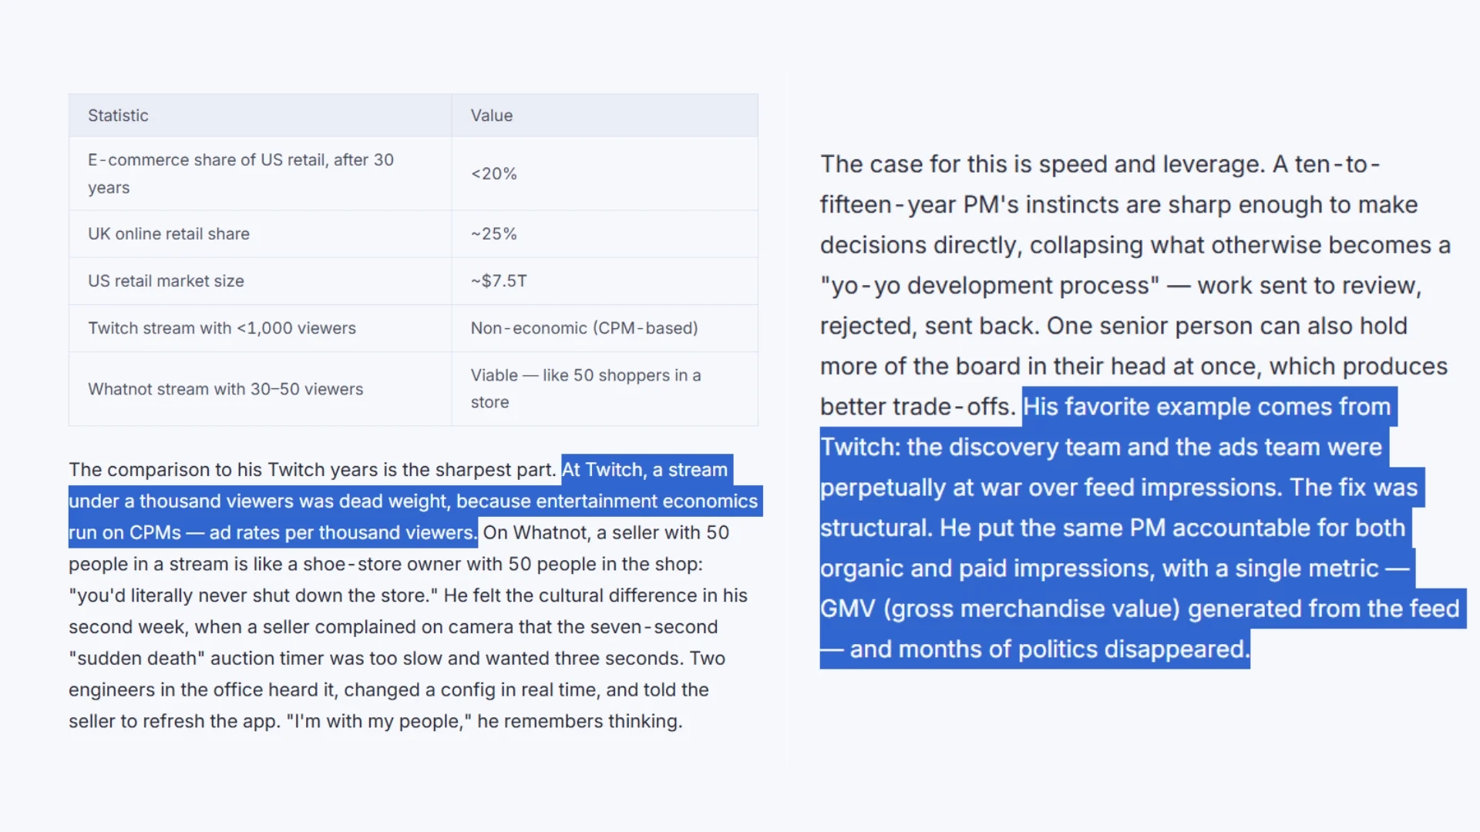Click the <20% value cell
Screen dimensions: 1480x832
[x=604, y=173]
